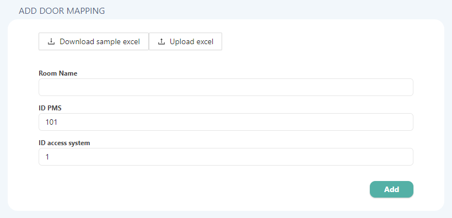Place cursor on the value 1
Viewport: 452px width, 218px height.
pyautogui.click(x=47, y=157)
